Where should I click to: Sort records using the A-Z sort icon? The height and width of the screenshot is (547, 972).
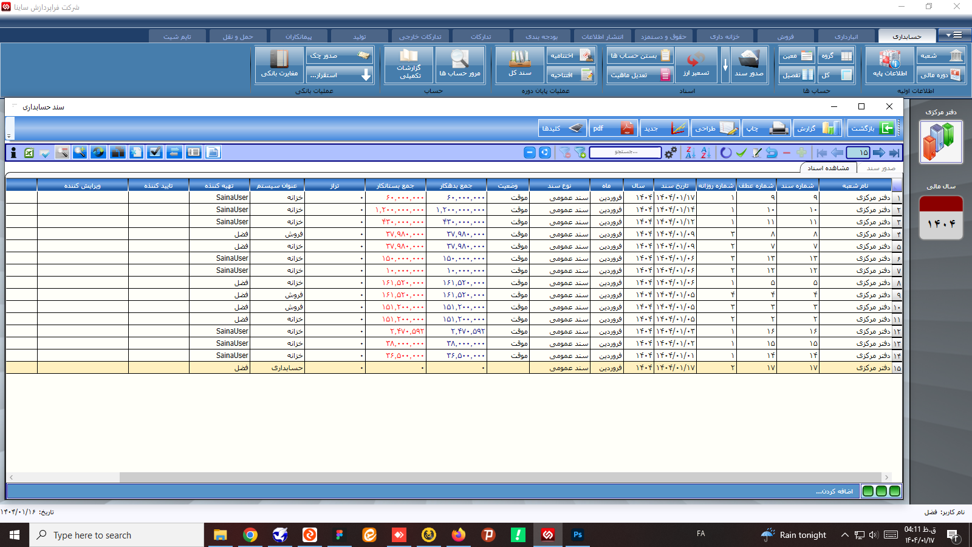pyautogui.click(x=705, y=153)
